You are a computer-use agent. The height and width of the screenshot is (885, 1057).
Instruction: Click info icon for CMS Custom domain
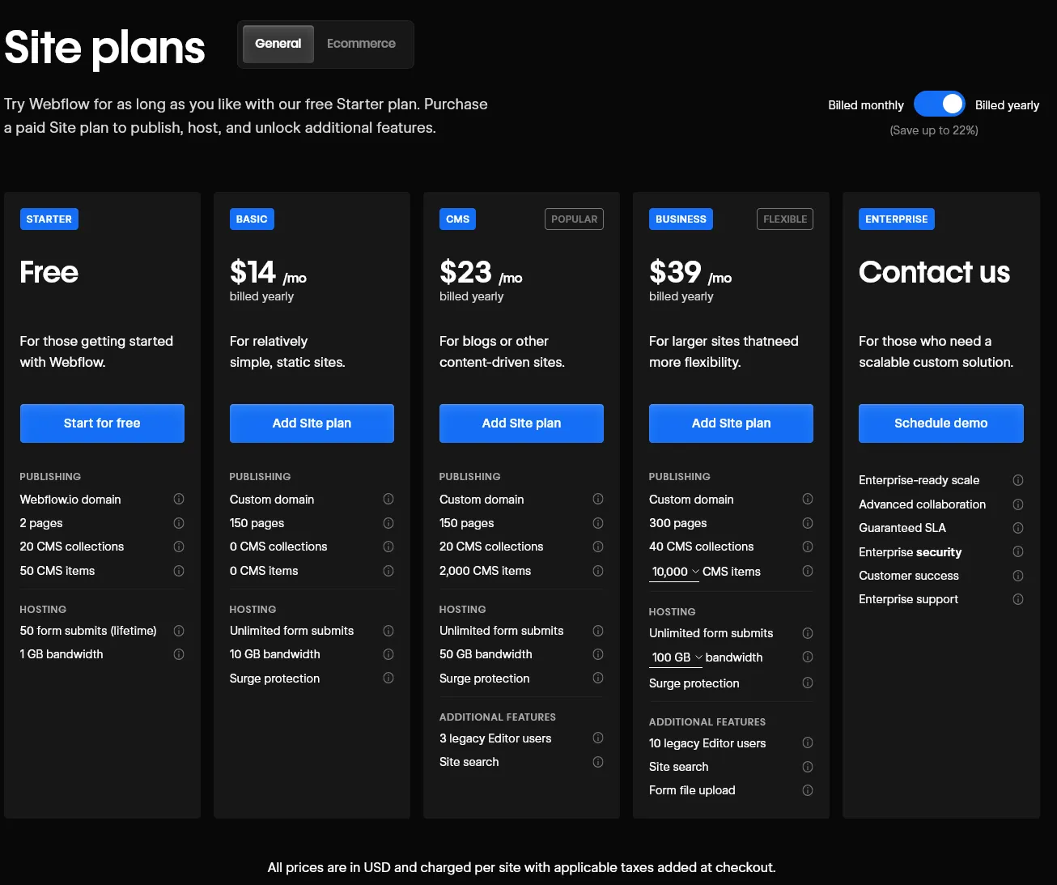click(x=598, y=499)
